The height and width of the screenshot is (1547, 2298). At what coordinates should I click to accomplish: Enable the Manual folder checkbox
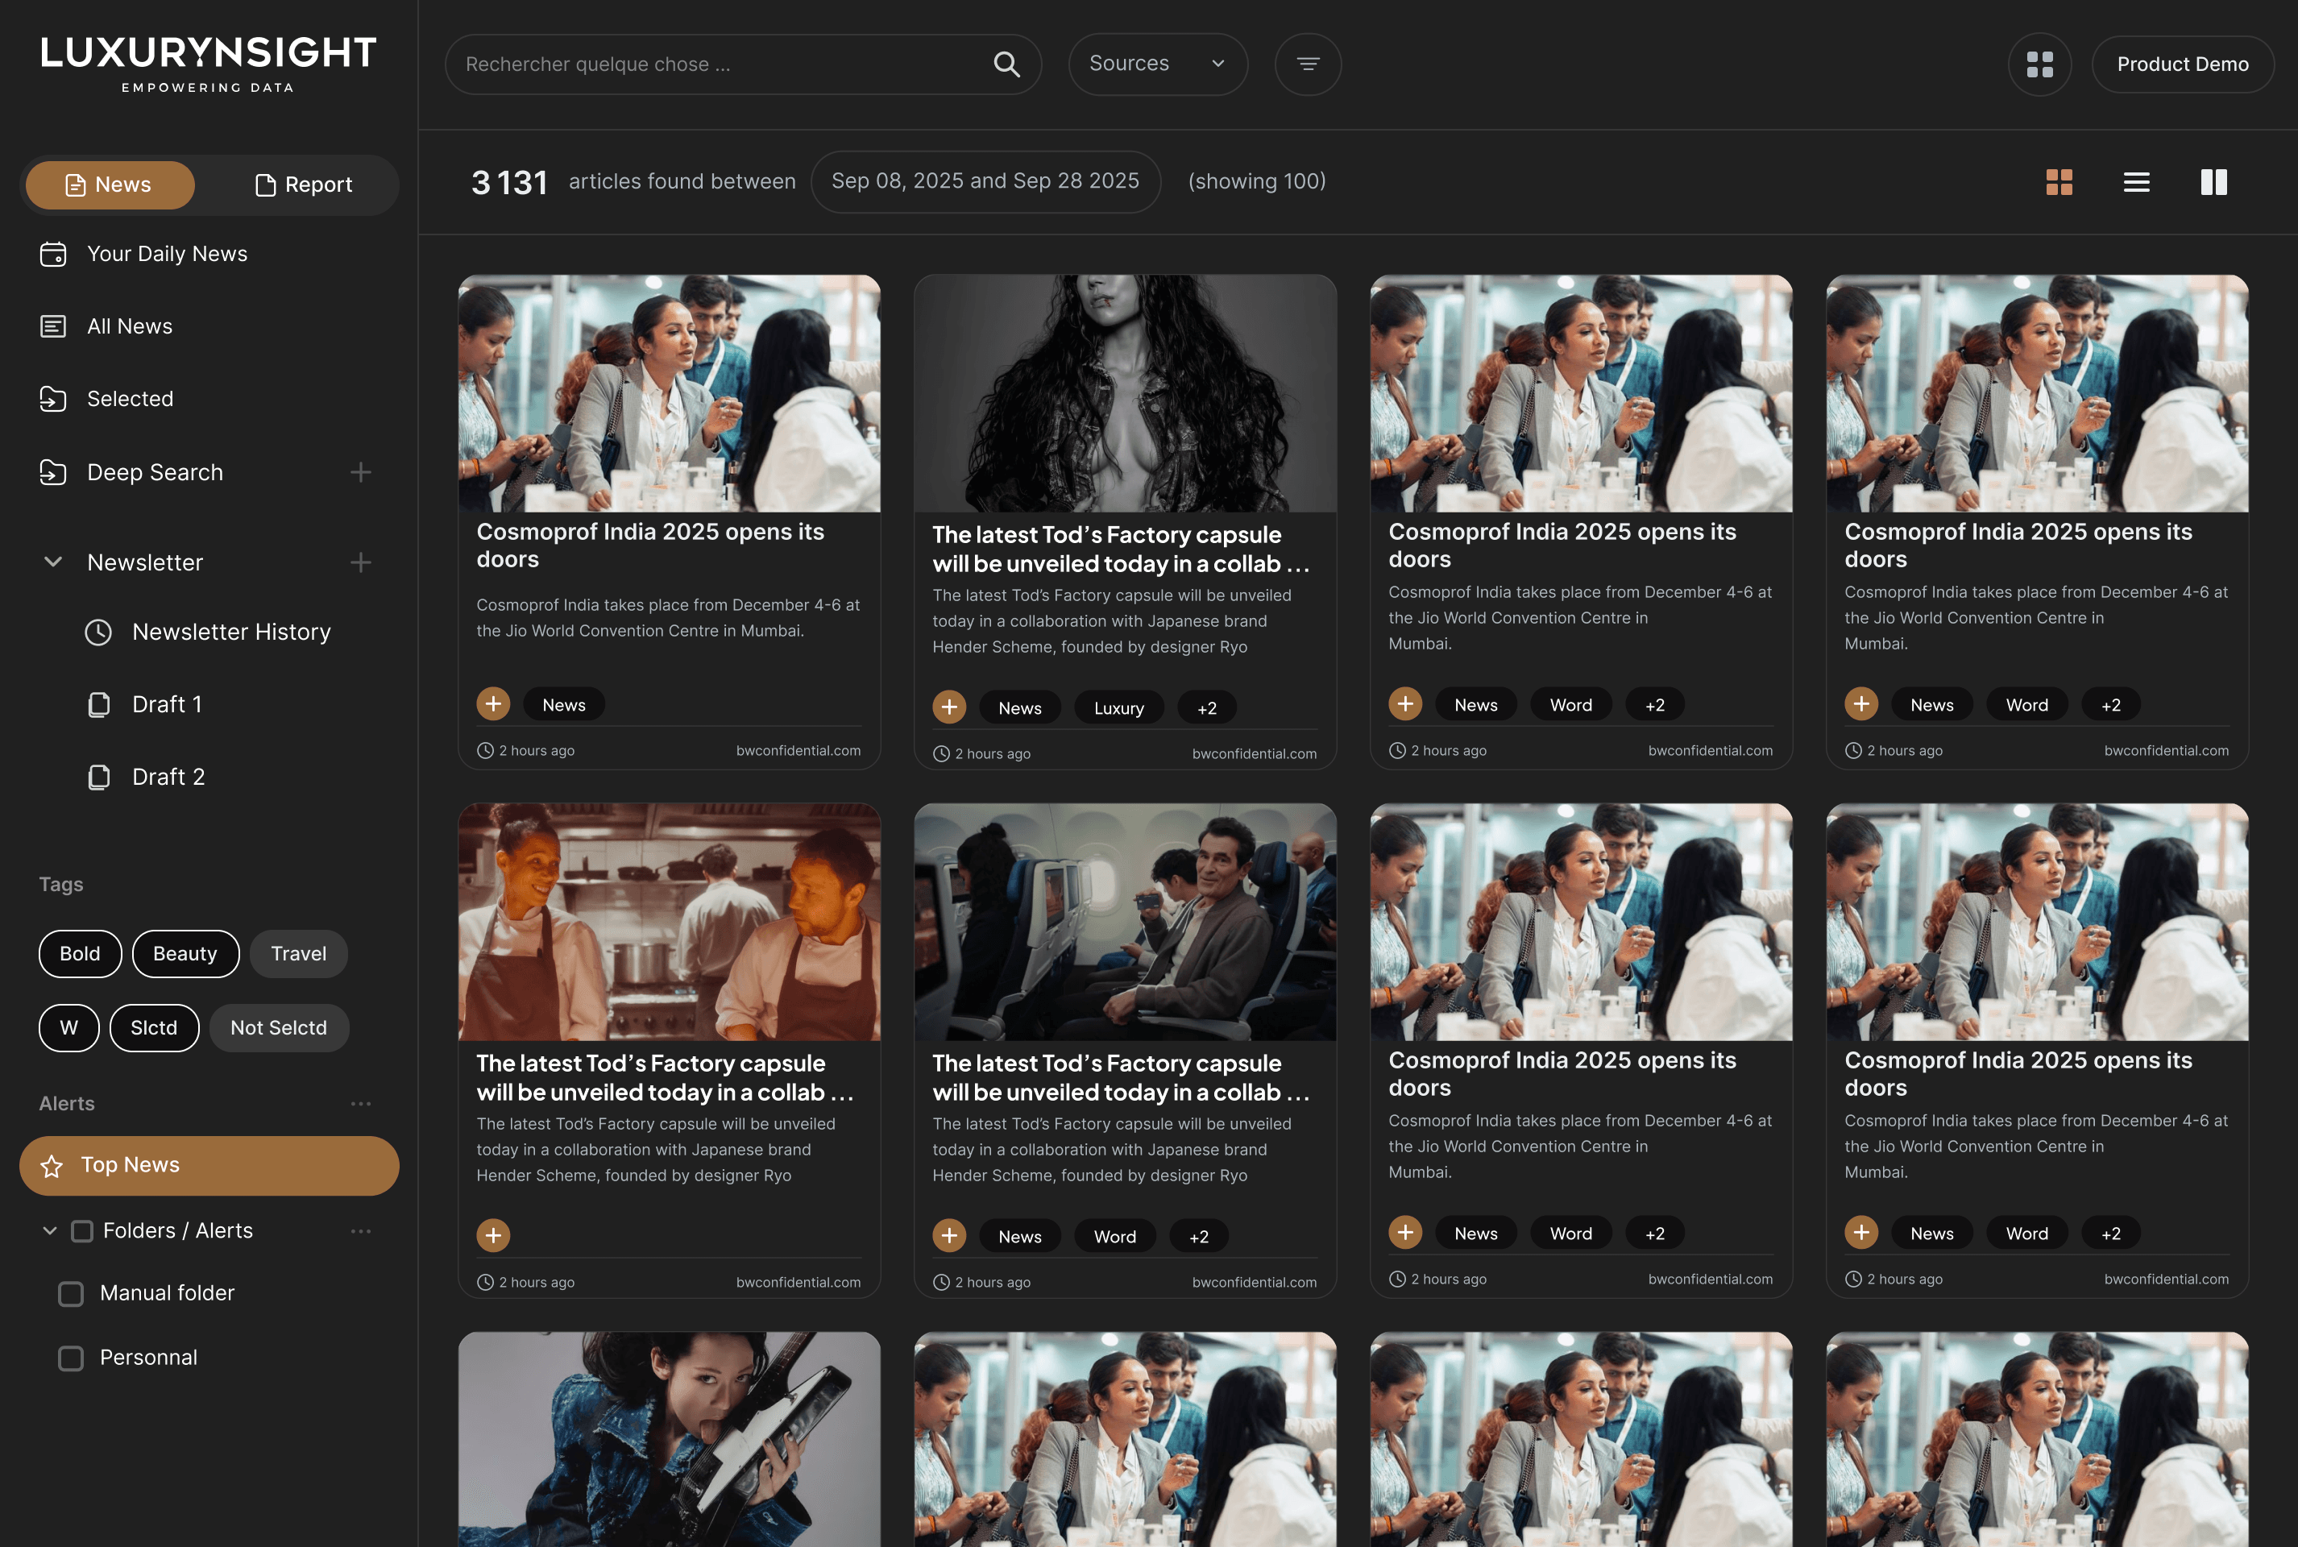click(x=70, y=1292)
